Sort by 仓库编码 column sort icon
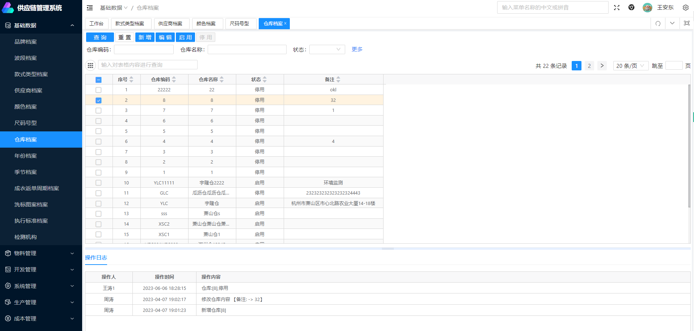 click(x=174, y=79)
